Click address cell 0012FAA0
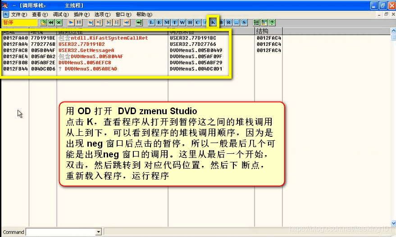396x237 pixels. coord(16,38)
